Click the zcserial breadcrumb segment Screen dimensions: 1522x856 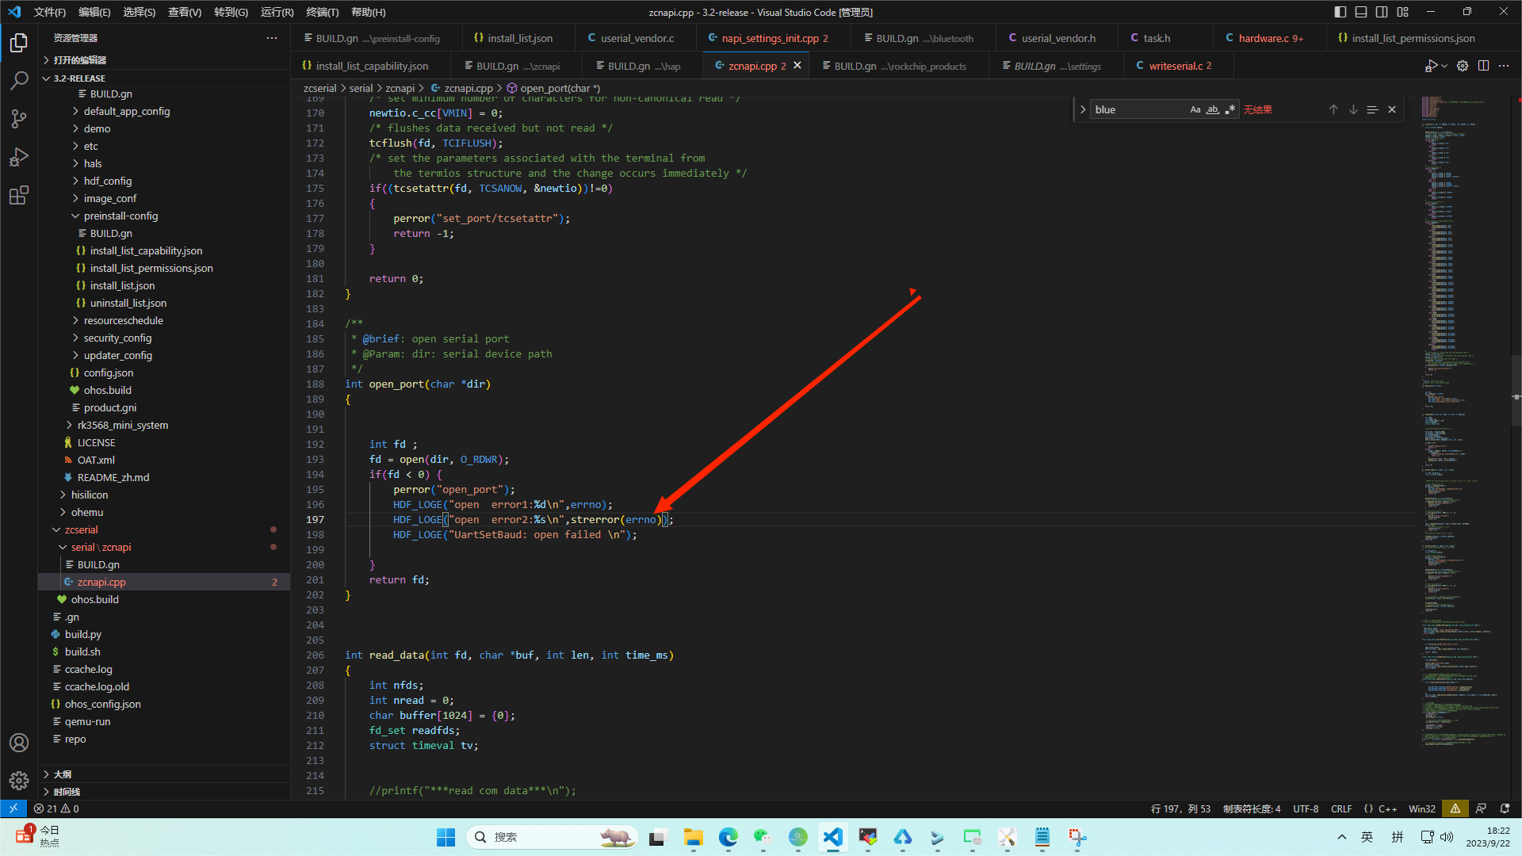[x=320, y=88]
